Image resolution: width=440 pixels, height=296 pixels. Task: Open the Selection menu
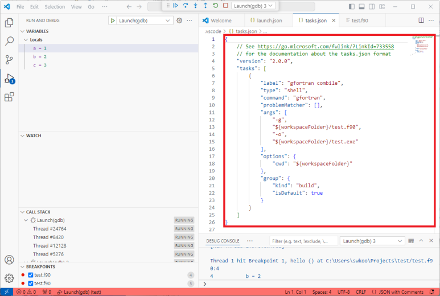[55, 7]
